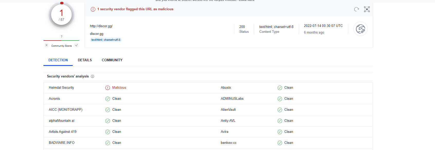Click Abusix clean checkmark icon
435x150 pixels.
[280, 88]
